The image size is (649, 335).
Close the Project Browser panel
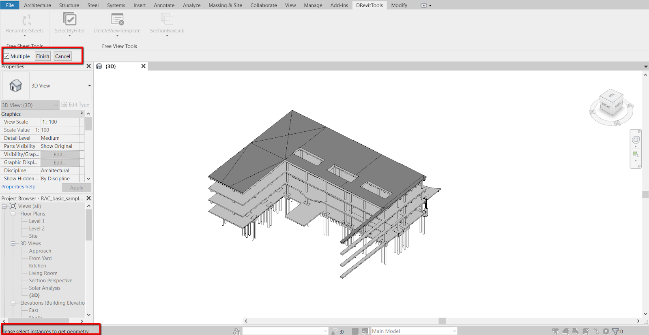point(88,198)
